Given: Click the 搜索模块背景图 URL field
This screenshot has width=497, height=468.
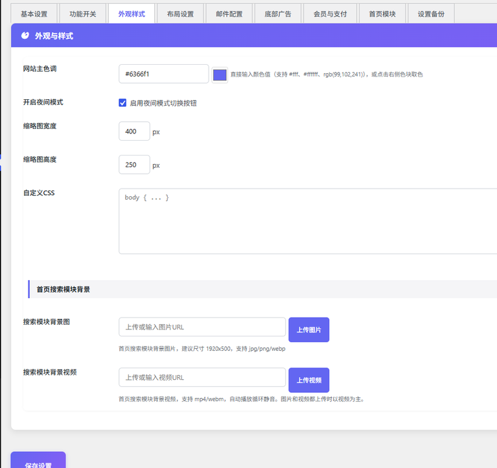Looking at the screenshot, I should (202, 327).
